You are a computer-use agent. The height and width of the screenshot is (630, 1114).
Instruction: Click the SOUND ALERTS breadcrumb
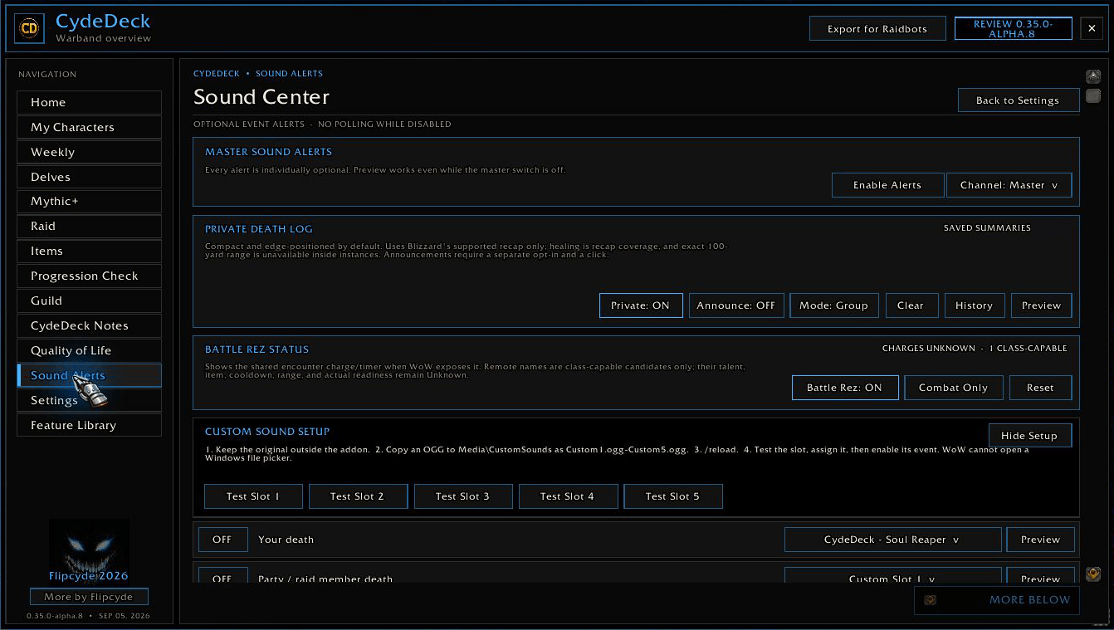point(289,74)
